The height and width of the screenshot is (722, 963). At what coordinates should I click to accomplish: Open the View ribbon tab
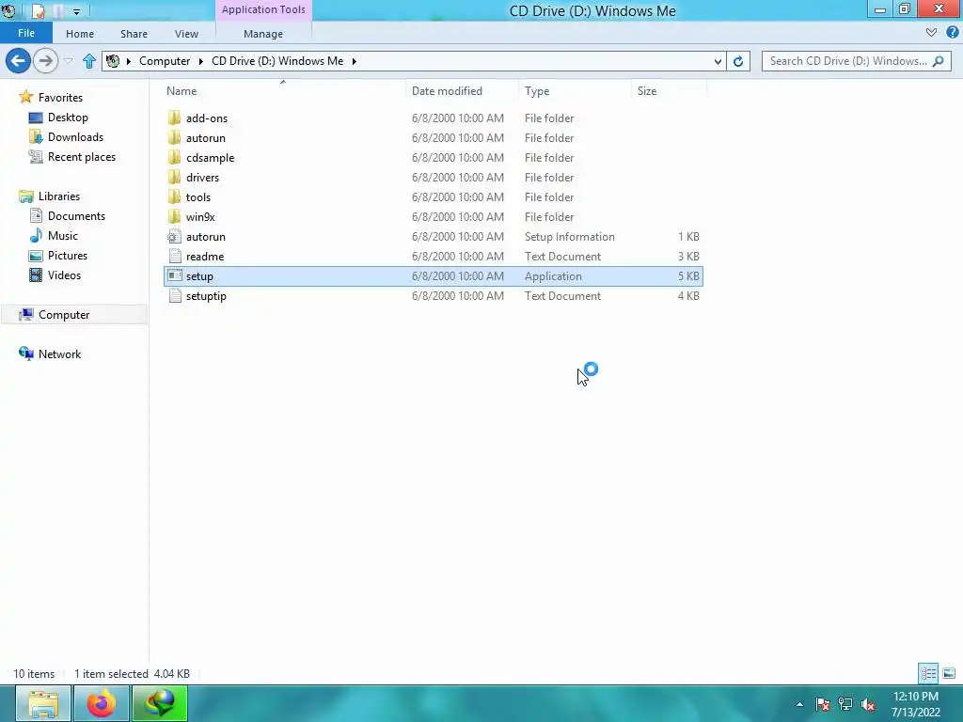(186, 34)
